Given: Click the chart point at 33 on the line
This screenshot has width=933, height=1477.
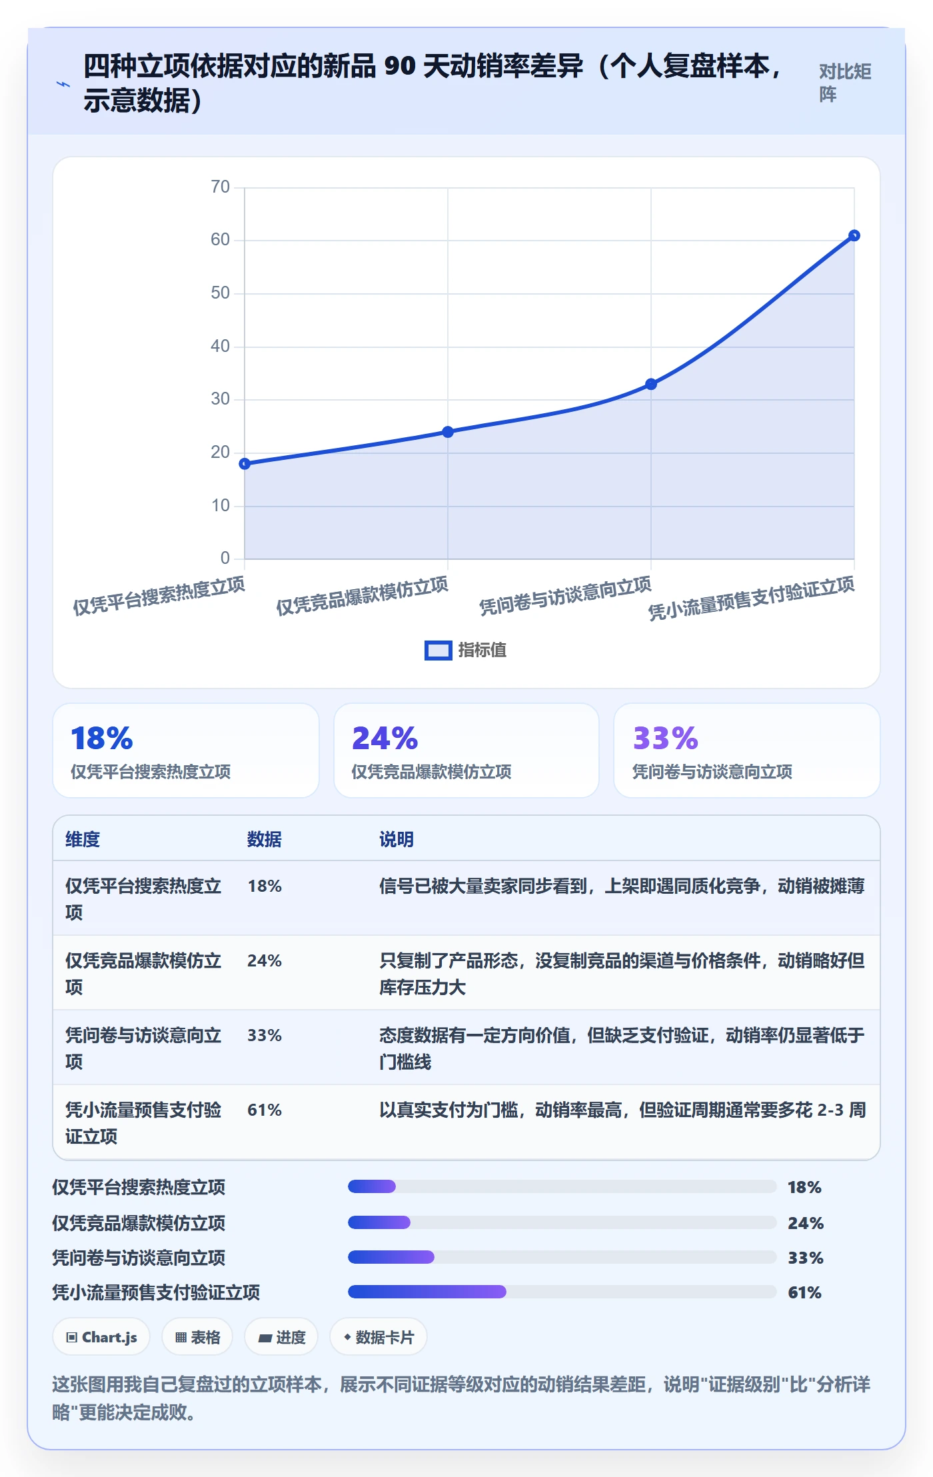Looking at the screenshot, I should click(x=651, y=384).
